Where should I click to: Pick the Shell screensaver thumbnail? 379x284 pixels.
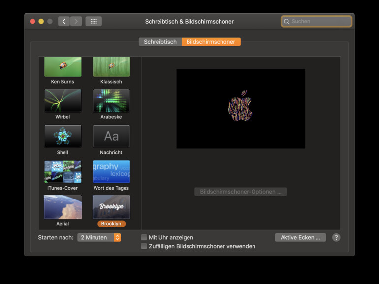coord(63,136)
